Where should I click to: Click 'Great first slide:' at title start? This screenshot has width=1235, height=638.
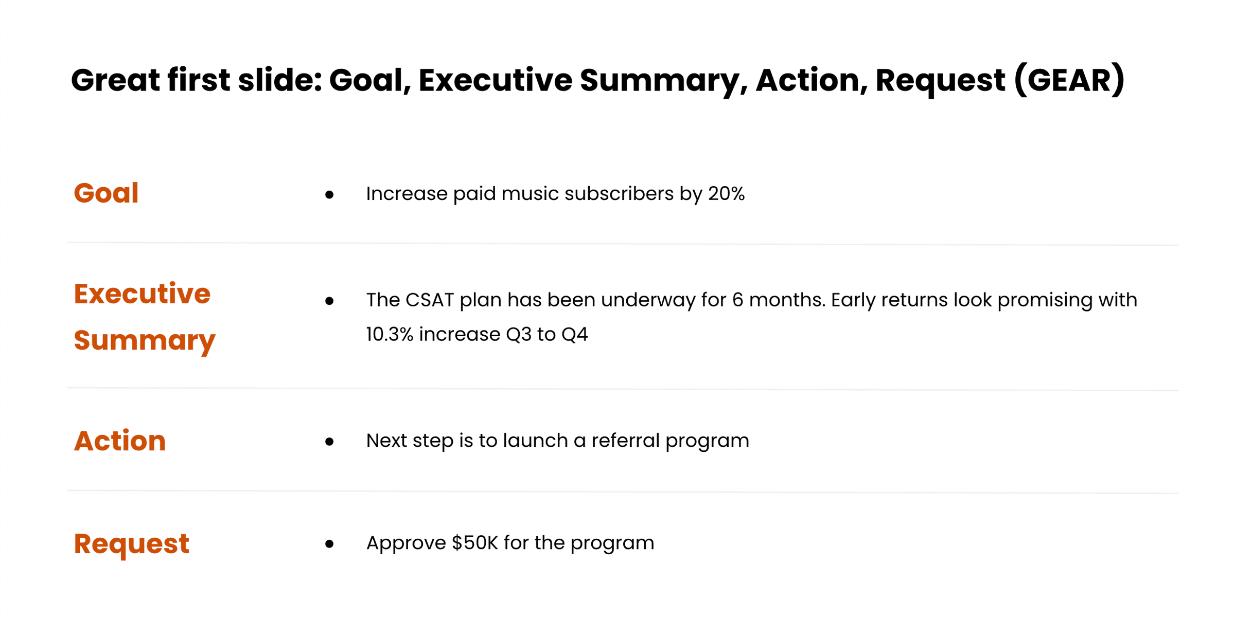197,81
